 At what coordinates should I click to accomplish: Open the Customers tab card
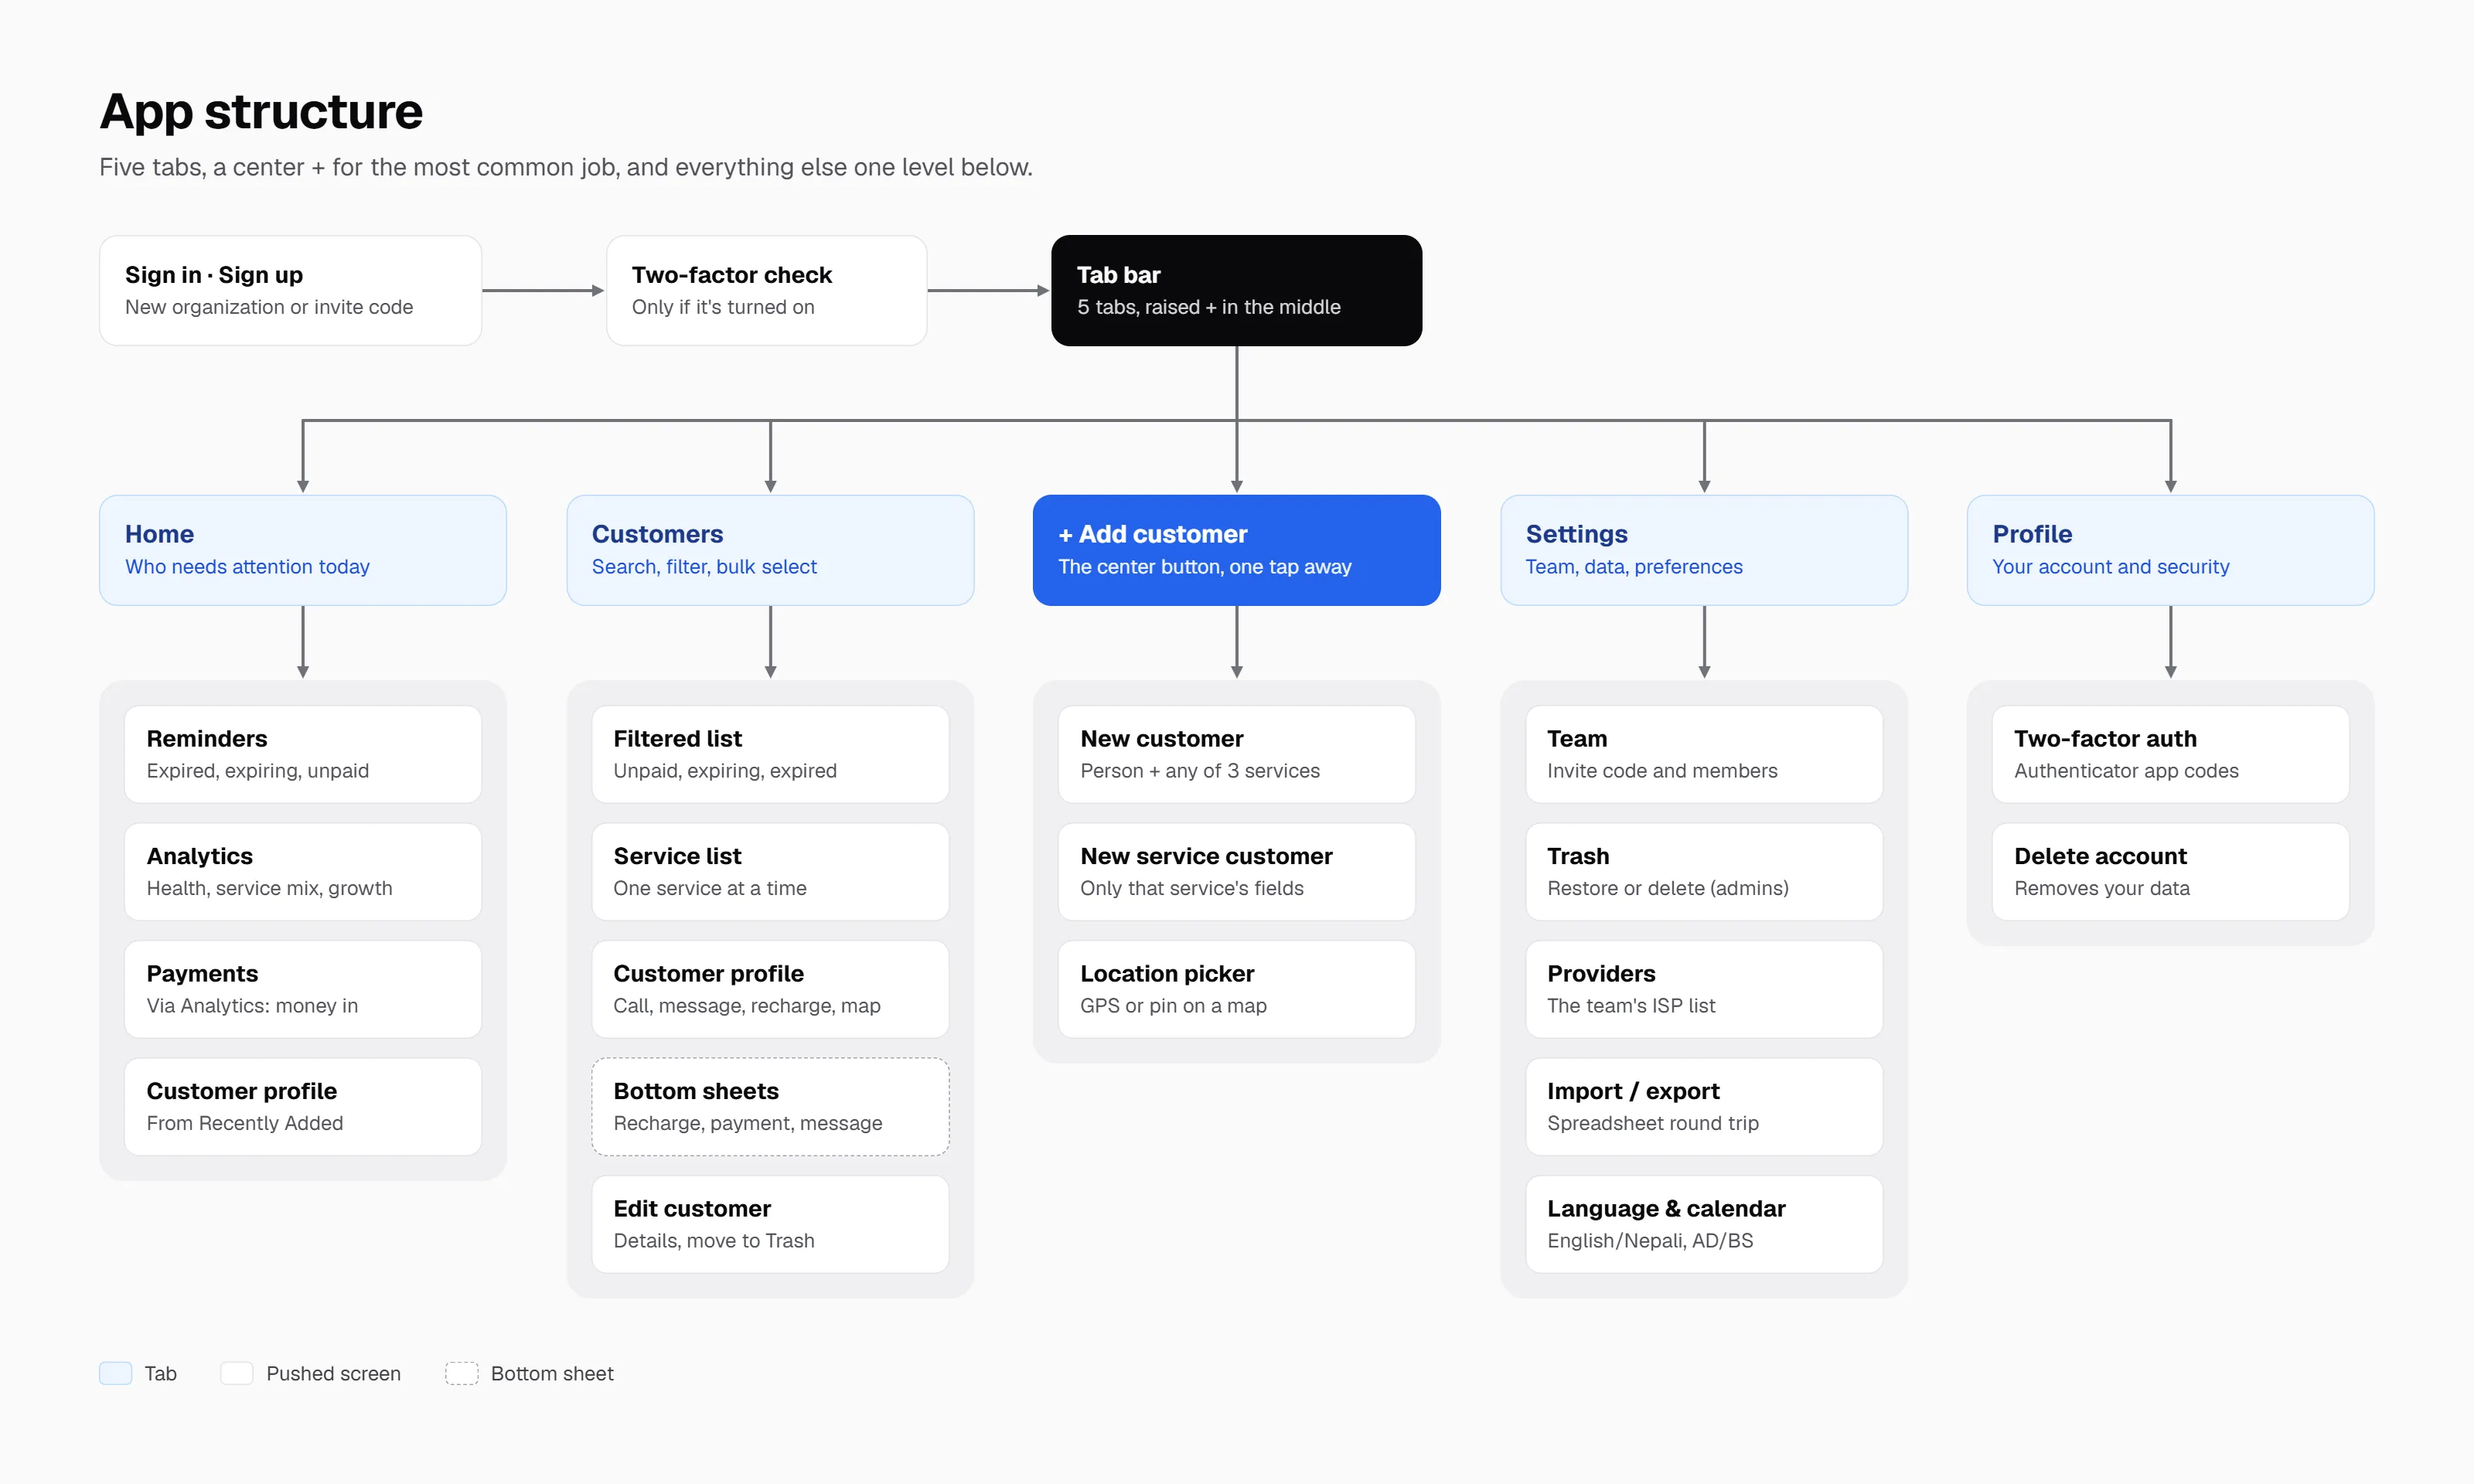(770, 550)
